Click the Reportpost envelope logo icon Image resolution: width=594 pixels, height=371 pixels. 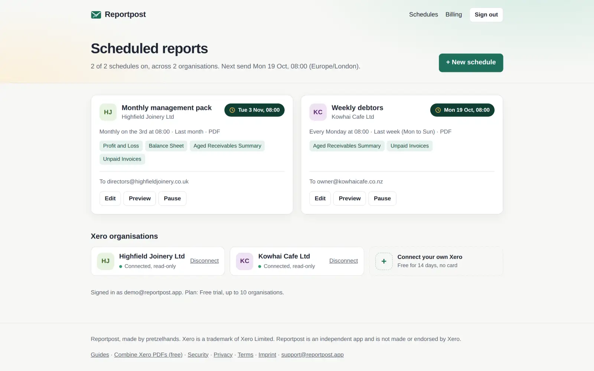coord(96,15)
